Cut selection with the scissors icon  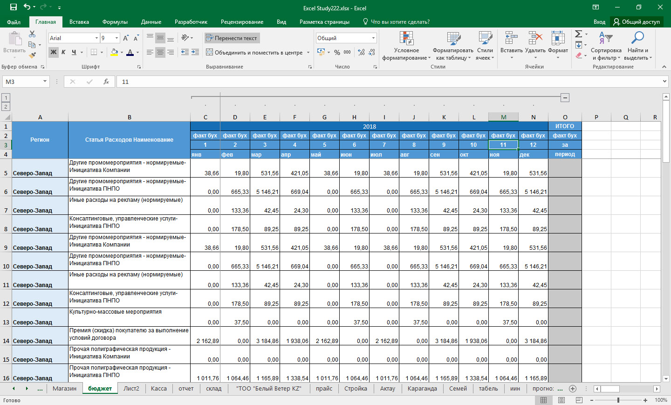coord(32,34)
